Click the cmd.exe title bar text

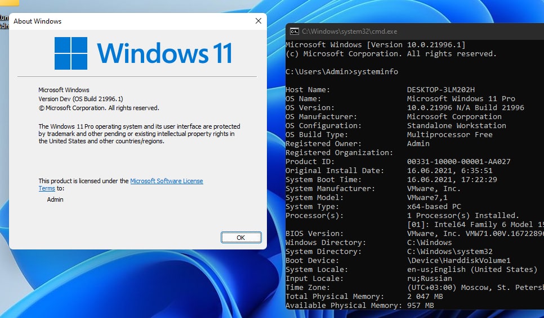click(349, 31)
